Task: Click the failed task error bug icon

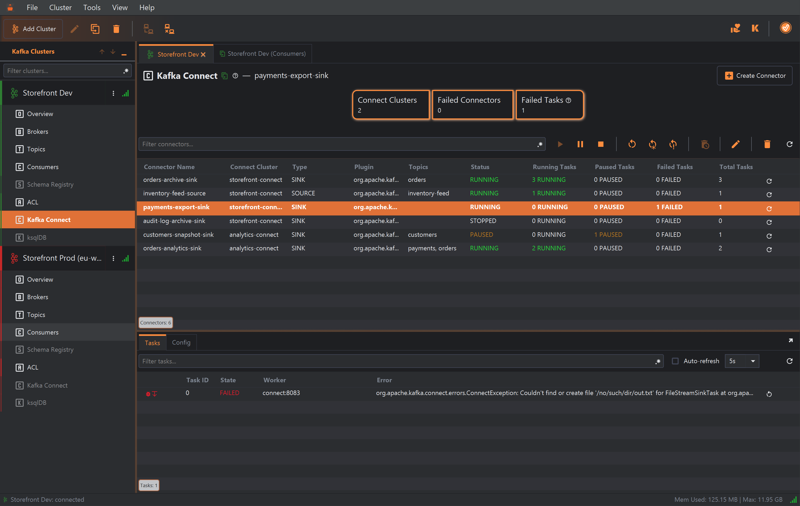Action: (x=148, y=394)
